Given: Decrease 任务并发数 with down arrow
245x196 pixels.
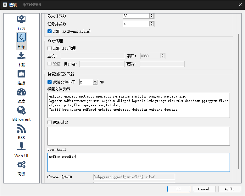Looking at the screenshot, I should tap(151, 25).
